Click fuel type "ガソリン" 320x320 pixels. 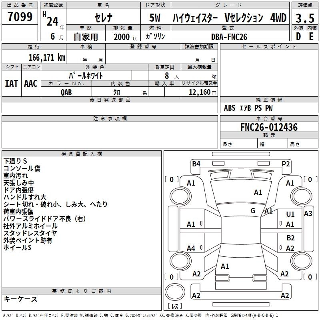tap(155, 36)
